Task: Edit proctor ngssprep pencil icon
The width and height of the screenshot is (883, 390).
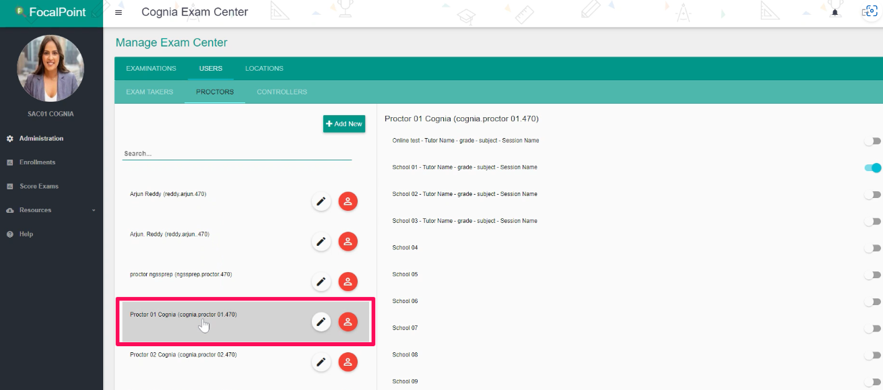Action: click(x=321, y=282)
